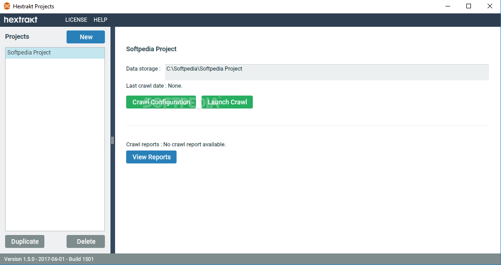Close the Hextrakt Projects window

click(490, 6)
